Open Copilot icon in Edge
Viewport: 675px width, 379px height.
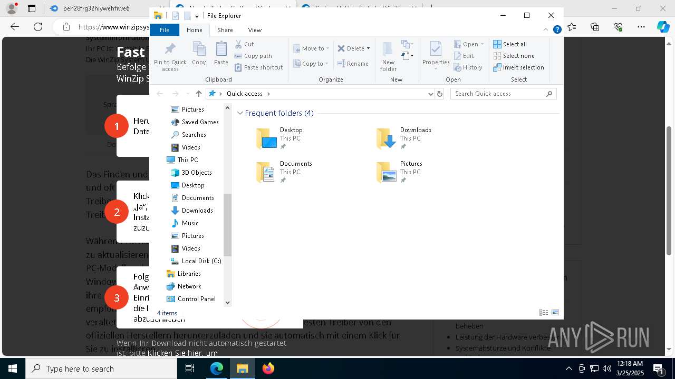663,27
